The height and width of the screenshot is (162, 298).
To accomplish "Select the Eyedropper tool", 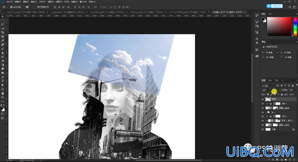I will point(3,40).
